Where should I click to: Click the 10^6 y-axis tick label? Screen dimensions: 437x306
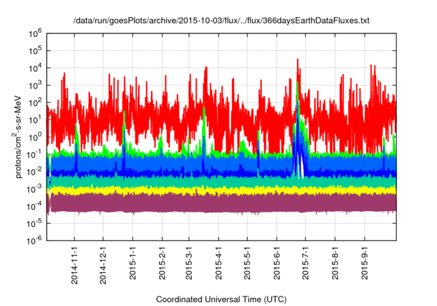[x=35, y=33]
